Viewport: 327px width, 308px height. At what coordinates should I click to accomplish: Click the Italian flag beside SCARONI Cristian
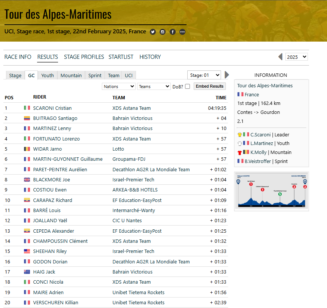(x=27, y=108)
